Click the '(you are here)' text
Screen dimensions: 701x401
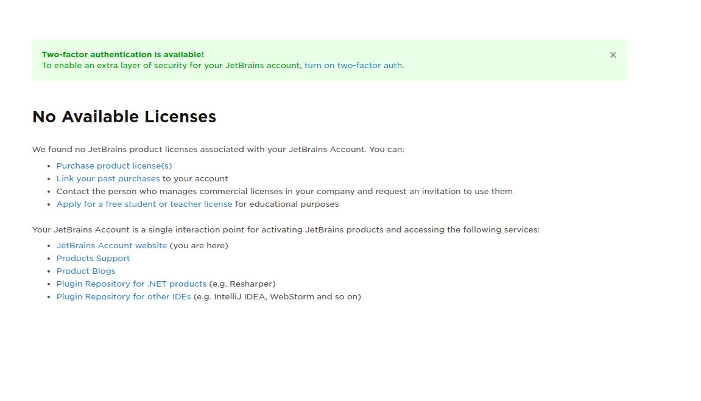(x=199, y=246)
